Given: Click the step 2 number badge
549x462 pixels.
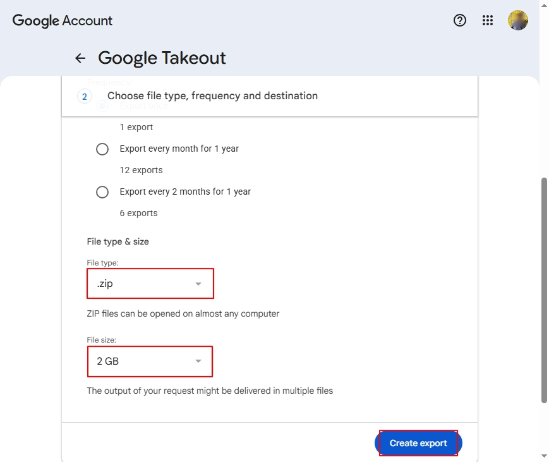Looking at the screenshot, I should [x=85, y=96].
